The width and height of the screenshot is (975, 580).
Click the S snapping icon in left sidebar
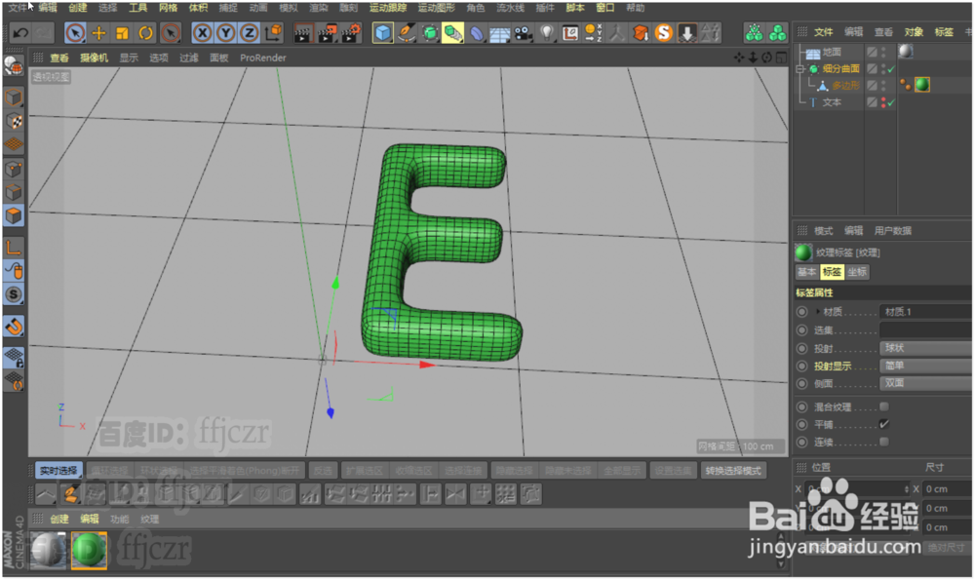[x=14, y=294]
